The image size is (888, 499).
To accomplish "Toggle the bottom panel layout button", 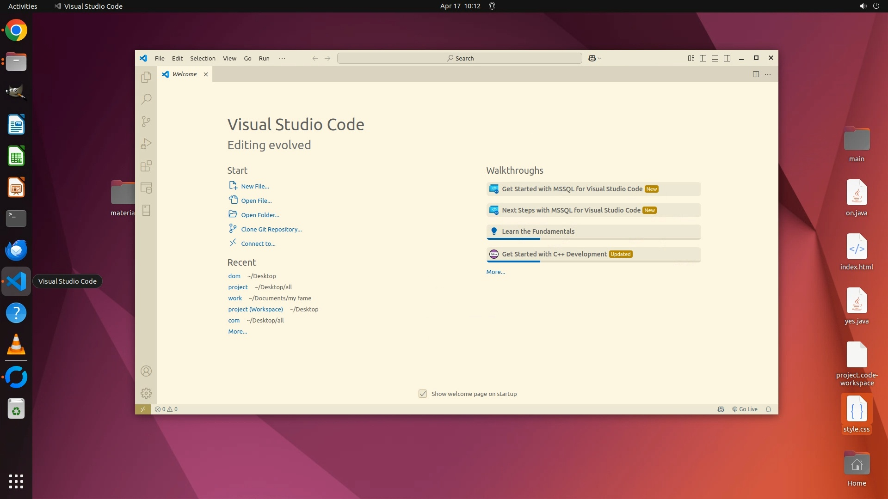I will pyautogui.click(x=715, y=58).
